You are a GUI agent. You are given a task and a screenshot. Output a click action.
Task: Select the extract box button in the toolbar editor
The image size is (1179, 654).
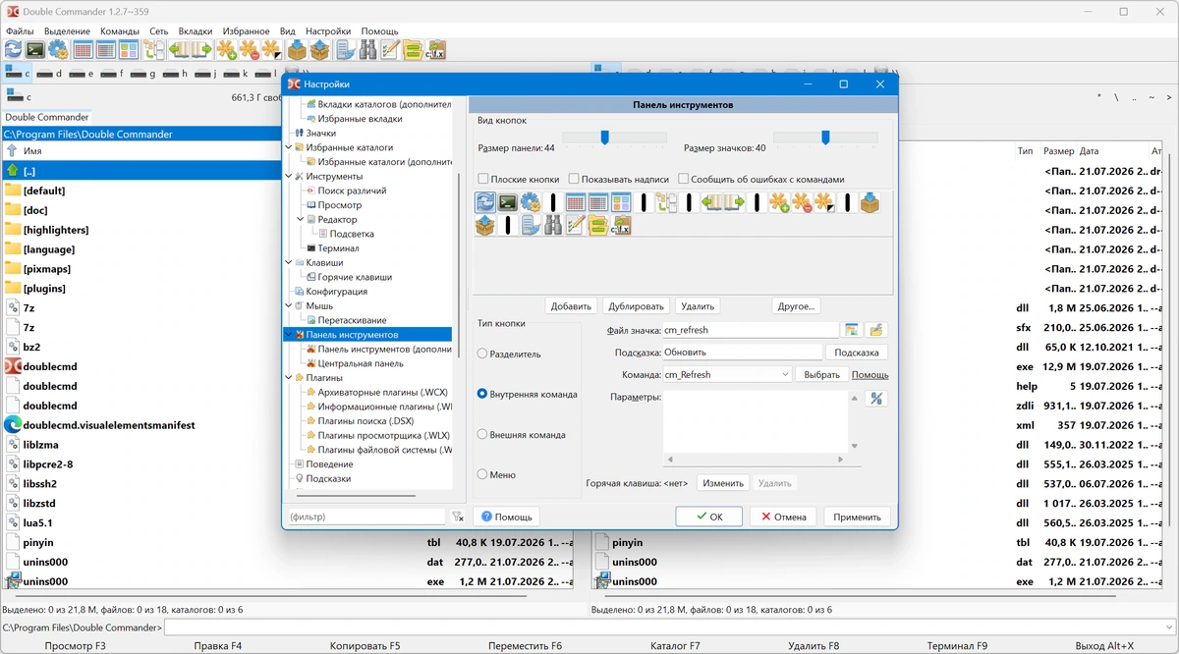(x=485, y=225)
